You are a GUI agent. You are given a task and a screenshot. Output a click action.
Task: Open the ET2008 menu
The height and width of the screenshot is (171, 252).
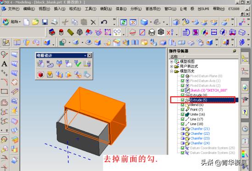(x=234, y=9)
